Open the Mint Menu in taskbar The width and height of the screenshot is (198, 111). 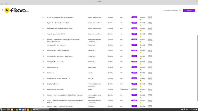click(3, 109)
